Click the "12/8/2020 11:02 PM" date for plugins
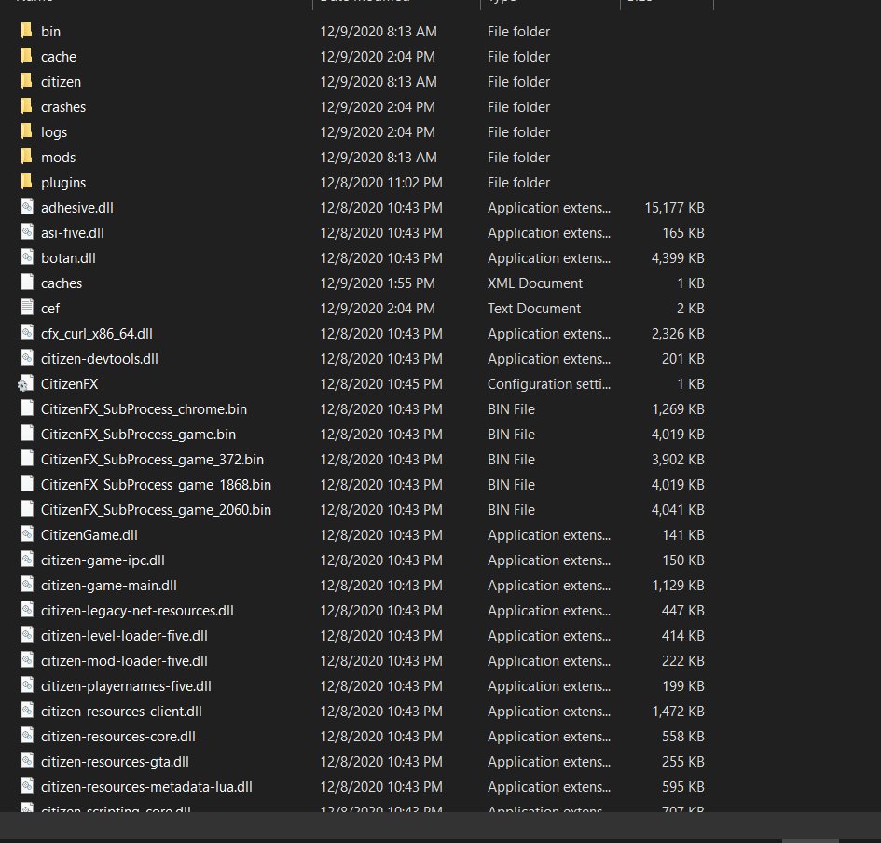 pos(381,183)
